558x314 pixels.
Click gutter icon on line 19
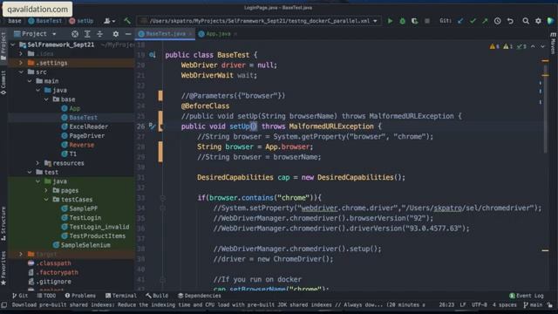click(x=153, y=55)
